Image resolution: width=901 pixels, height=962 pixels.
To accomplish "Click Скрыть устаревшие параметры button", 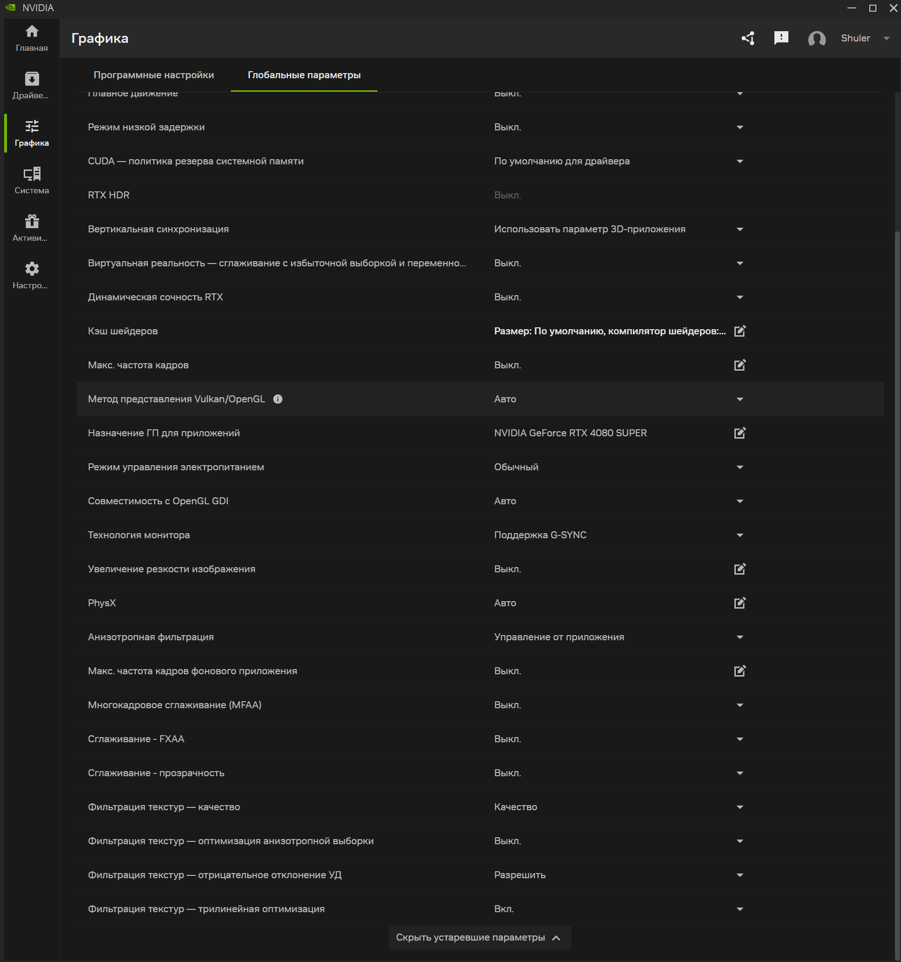I will point(480,938).
